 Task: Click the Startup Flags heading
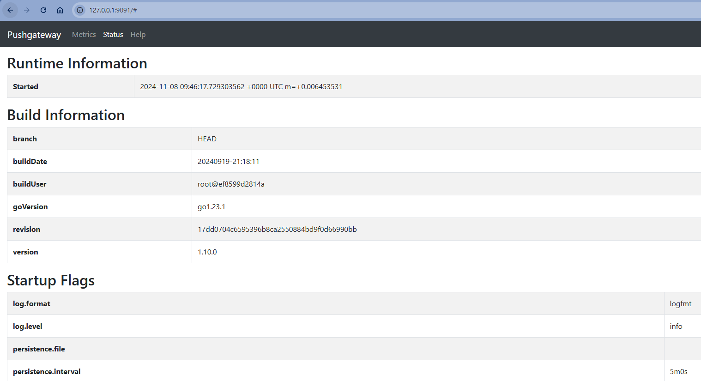(51, 280)
